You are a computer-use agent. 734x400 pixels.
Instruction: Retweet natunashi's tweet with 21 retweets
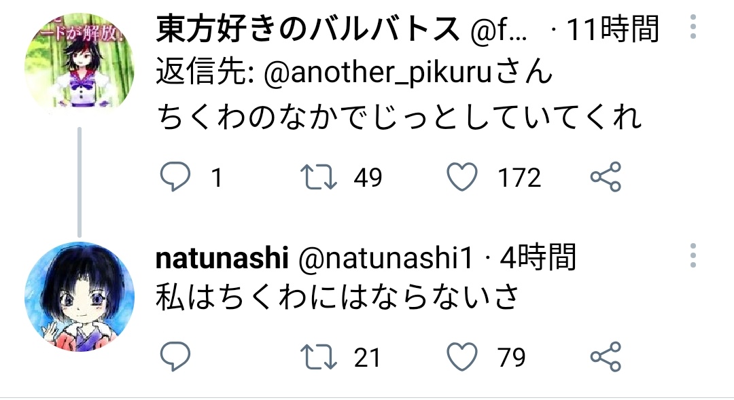pyautogui.click(x=317, y=357)
